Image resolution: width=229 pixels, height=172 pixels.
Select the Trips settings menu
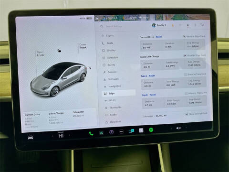[x=119, y=93]
